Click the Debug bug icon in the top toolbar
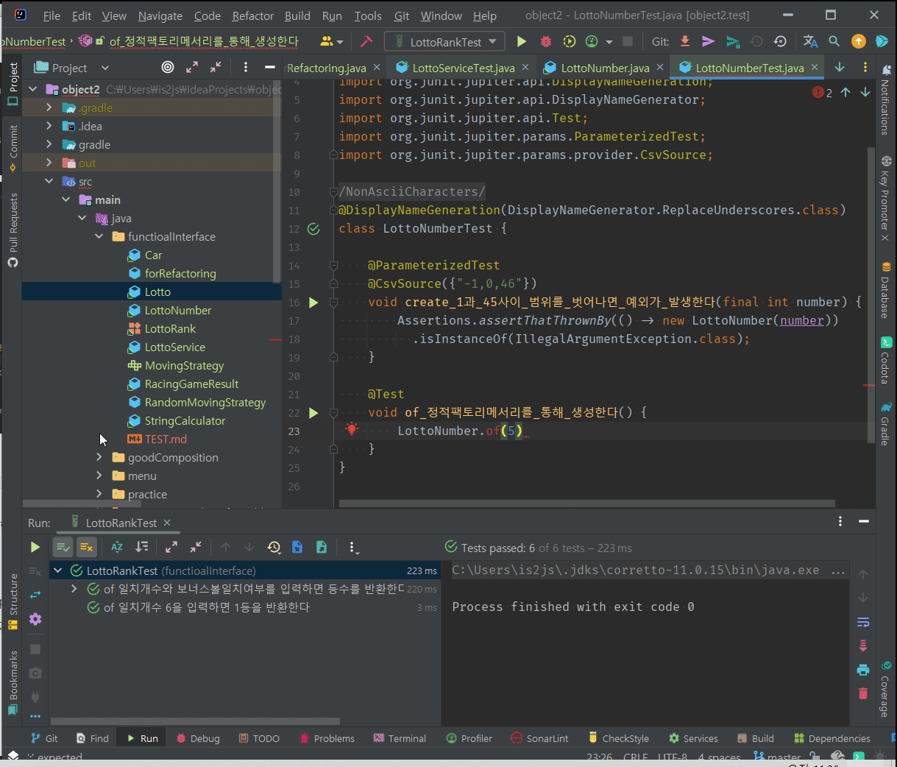This screenshot has height=767, width=897. coord(545,42)
